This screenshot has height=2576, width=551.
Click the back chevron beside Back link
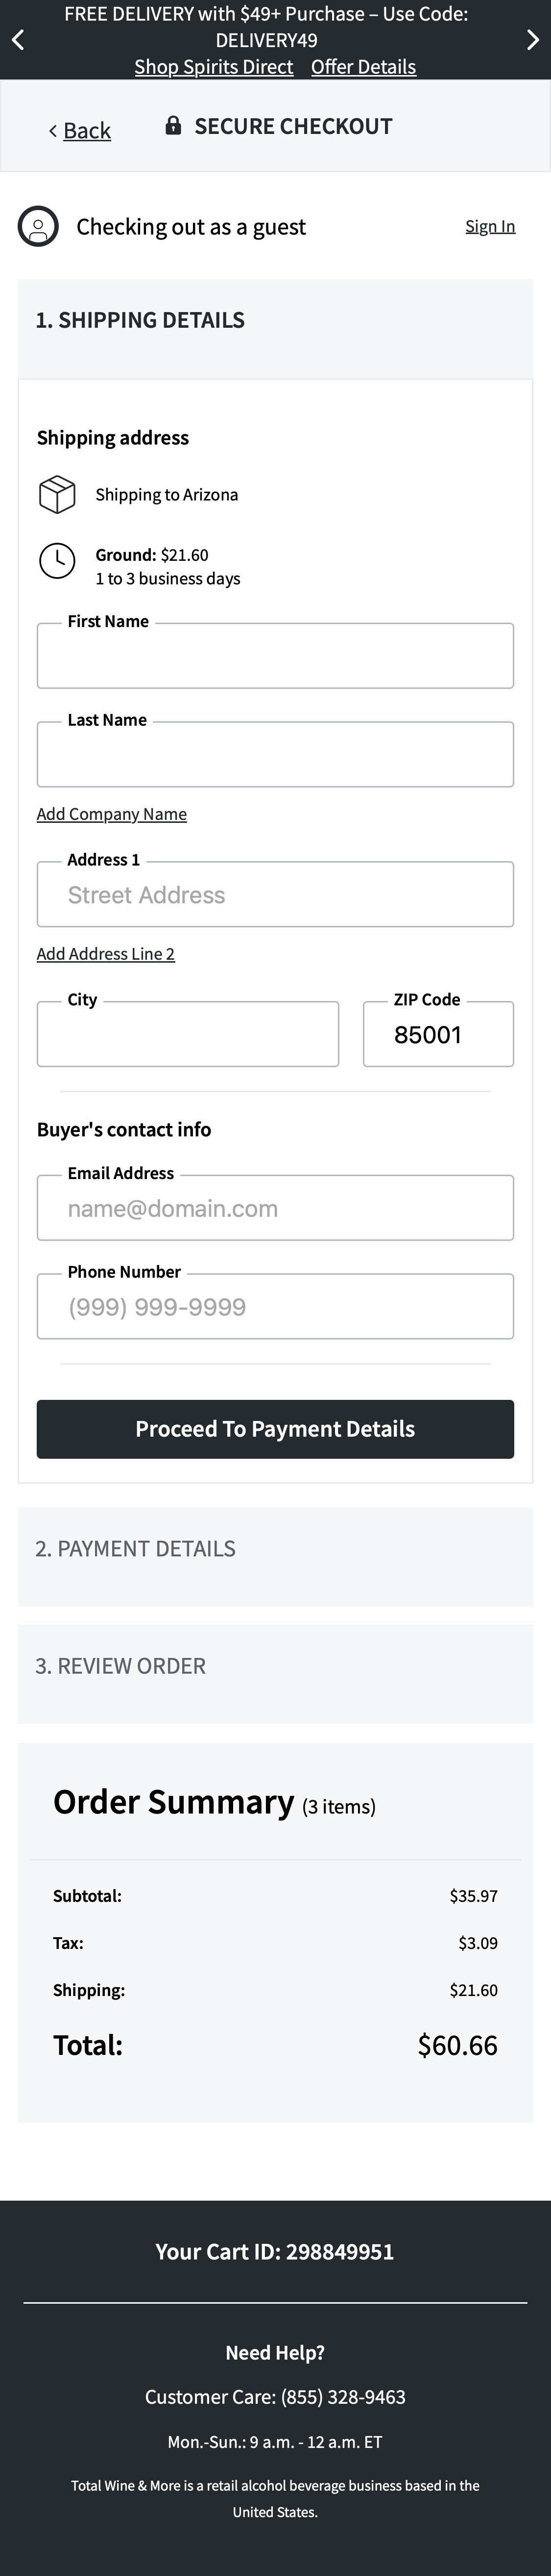pyautogui.click(x=53, y=130)
